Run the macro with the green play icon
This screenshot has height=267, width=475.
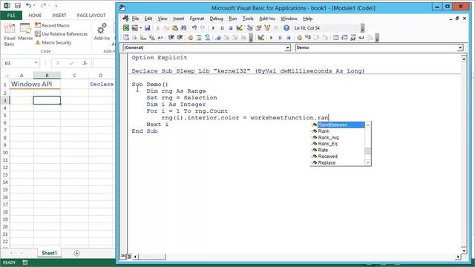pyautogui.click(x=213, y=28)
